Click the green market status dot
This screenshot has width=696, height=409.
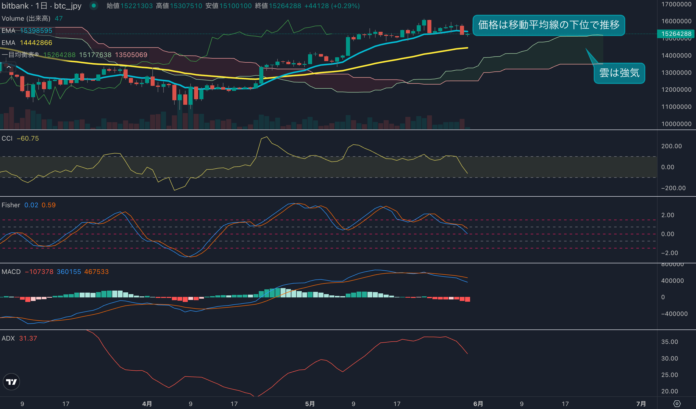point(94,6)
